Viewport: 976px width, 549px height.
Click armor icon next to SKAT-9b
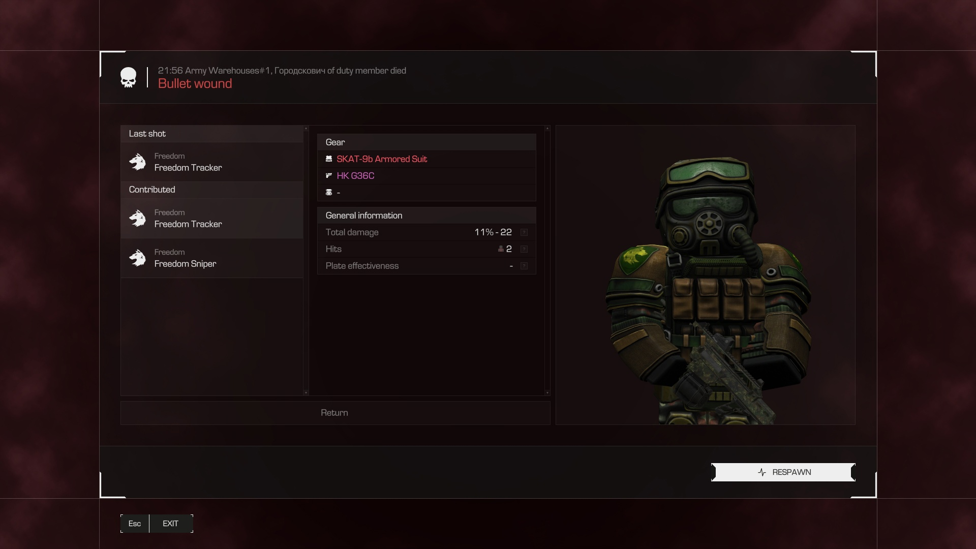pyautogui.click(x=329, y=159)
